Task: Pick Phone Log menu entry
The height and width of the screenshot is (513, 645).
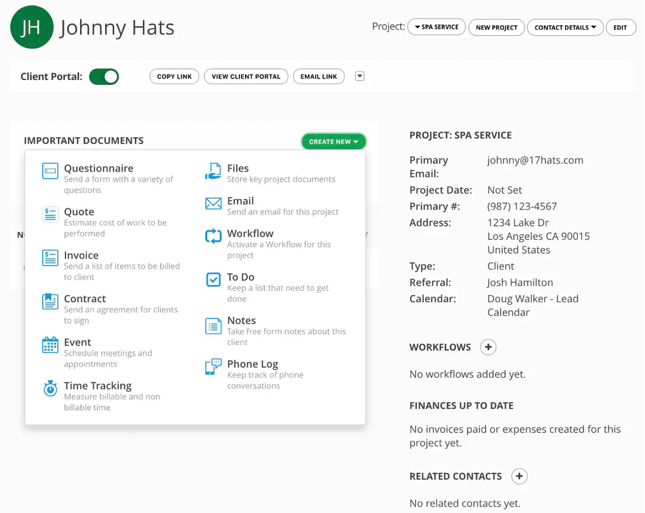Action: coord(276,375)
